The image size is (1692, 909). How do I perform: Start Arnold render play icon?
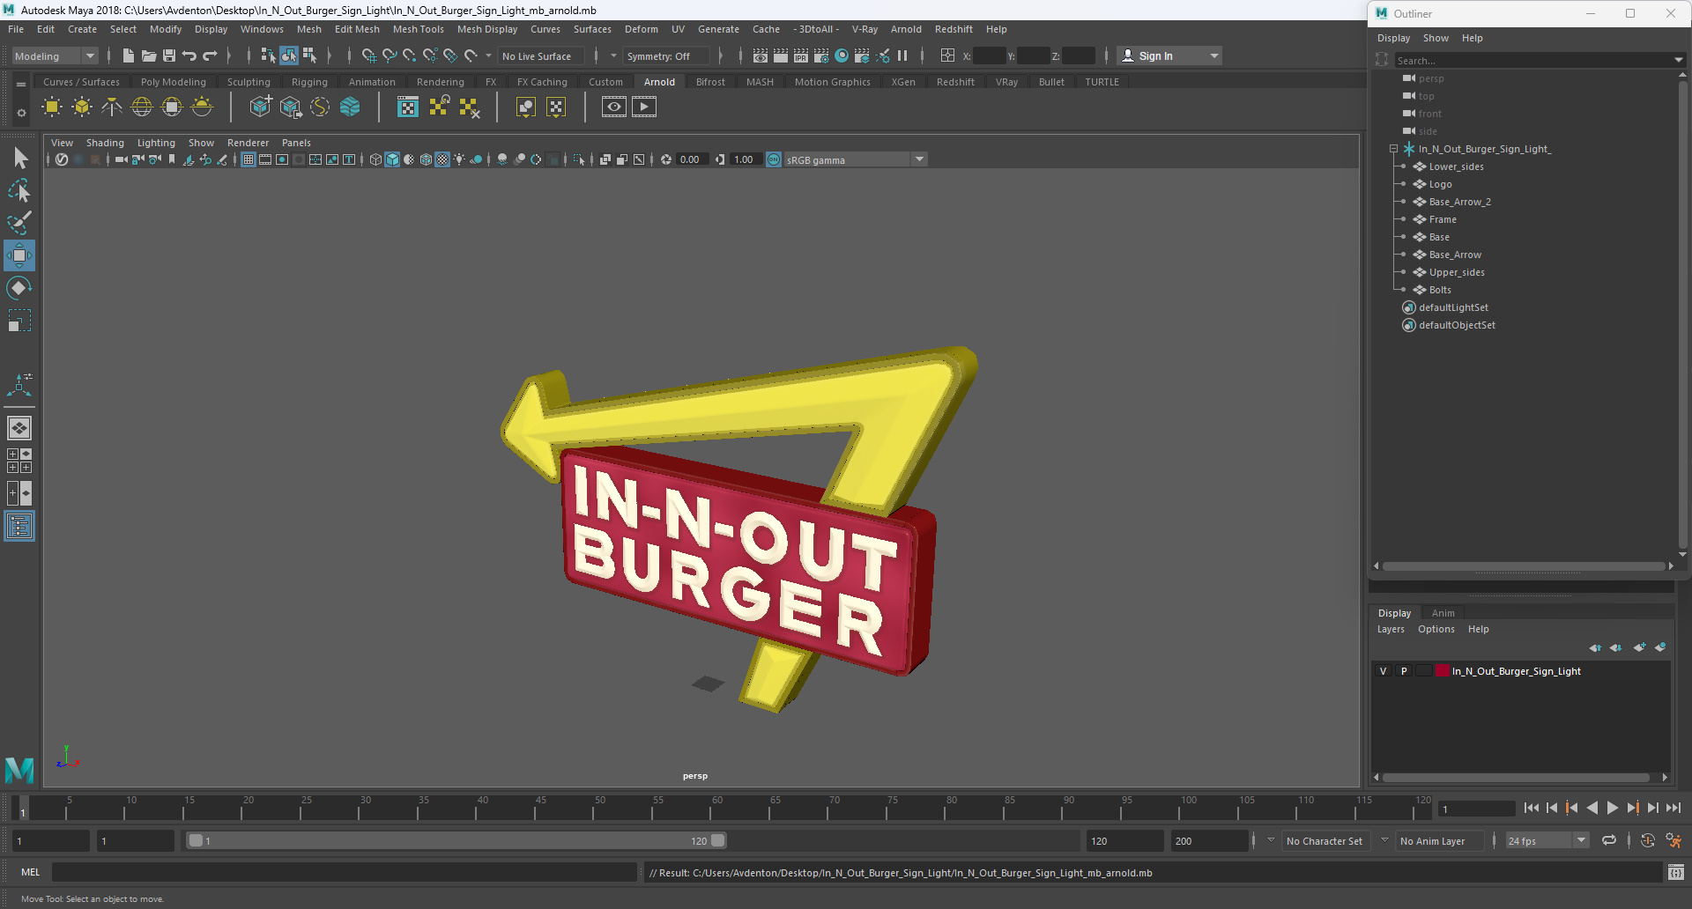pos(644,107)
